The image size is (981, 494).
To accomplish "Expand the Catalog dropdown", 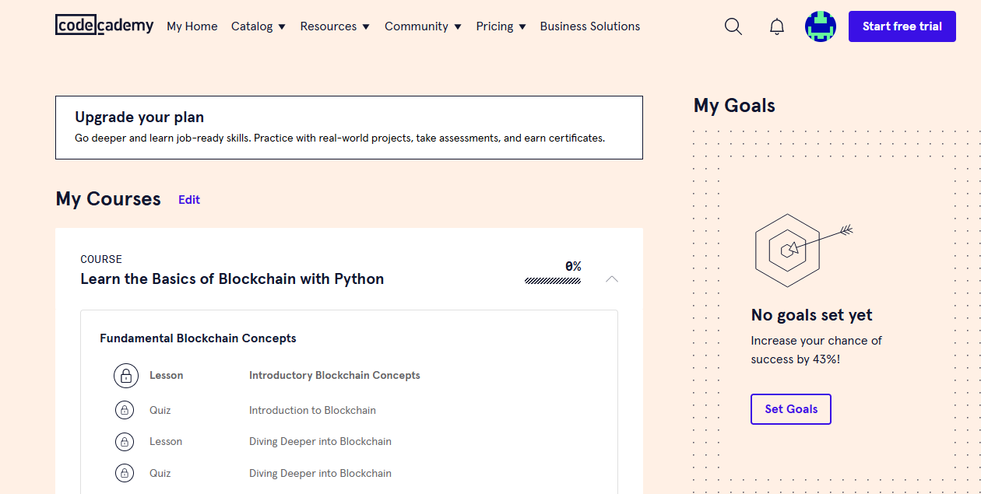I will [258, 26].
